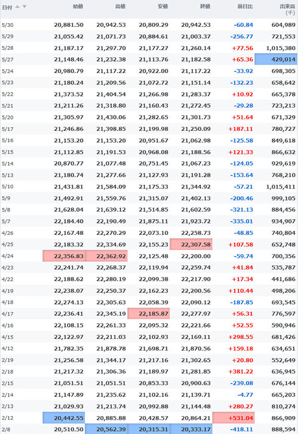The width and height of the screenshot is (298, 434).
Task: Select change value +298.55
Action: click(241, 337)
